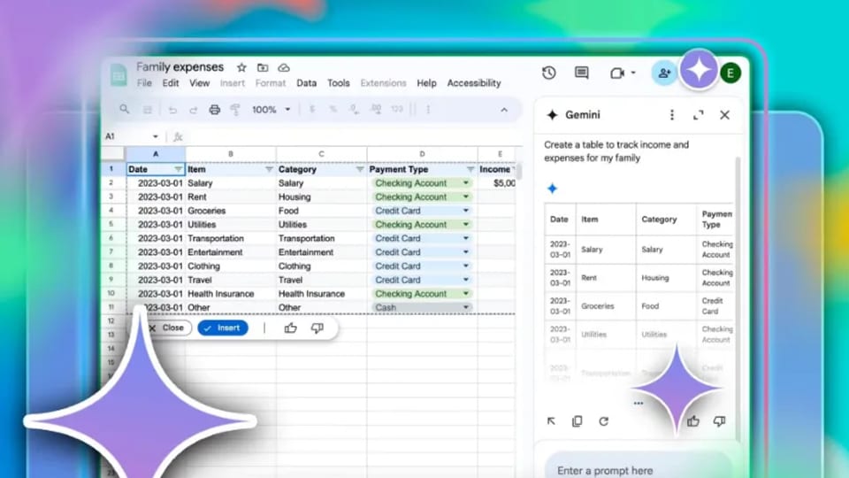Open Salary row payment type dropdown

(466, 183)
